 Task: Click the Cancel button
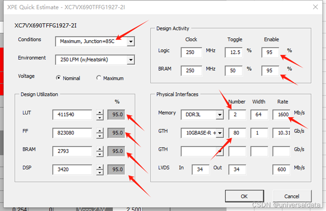[292, 196]
